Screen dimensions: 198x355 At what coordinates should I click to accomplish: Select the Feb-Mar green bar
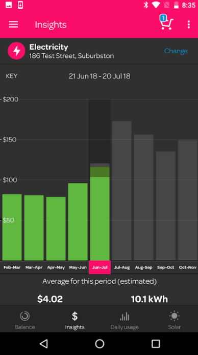click(x=12, y=227)
